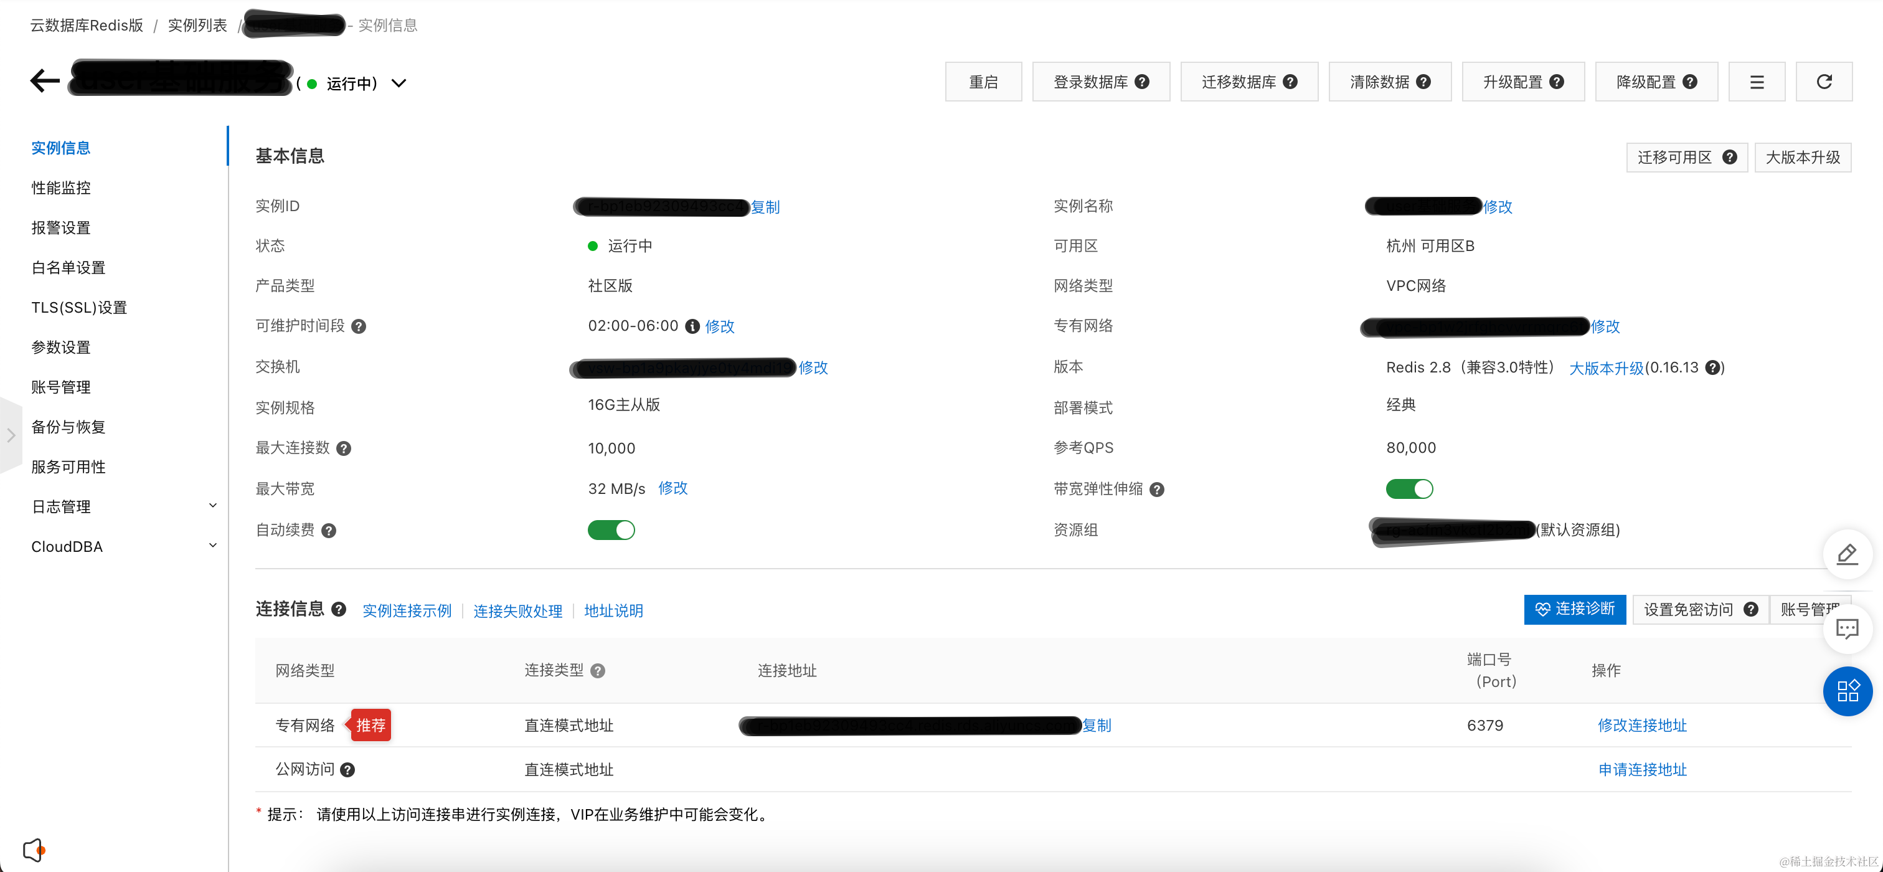Click 修改 next to 实例名称
The height and width of the screenshot is (872, 1883).
[x=1498, y=207]
